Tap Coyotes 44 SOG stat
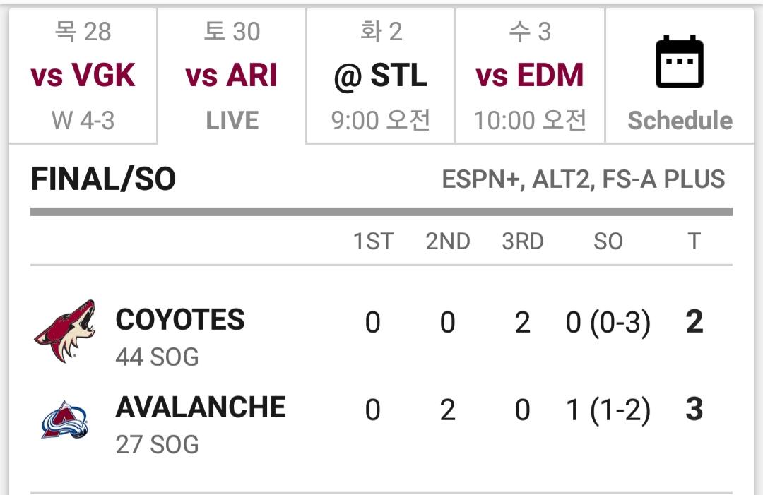This screenshot has height=495, width=763. [x=157, y=357]
